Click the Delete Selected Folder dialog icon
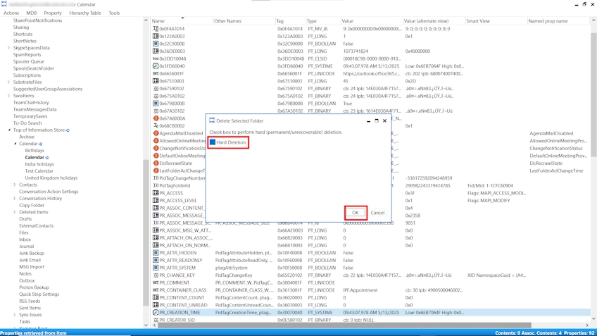This screenshot has width=597, height=336. (x=212, y=120)
